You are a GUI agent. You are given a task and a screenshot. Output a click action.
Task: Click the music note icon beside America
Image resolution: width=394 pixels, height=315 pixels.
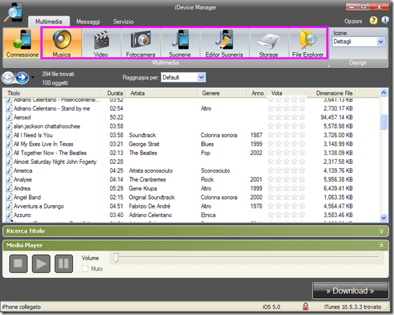[x=9, y=171]
